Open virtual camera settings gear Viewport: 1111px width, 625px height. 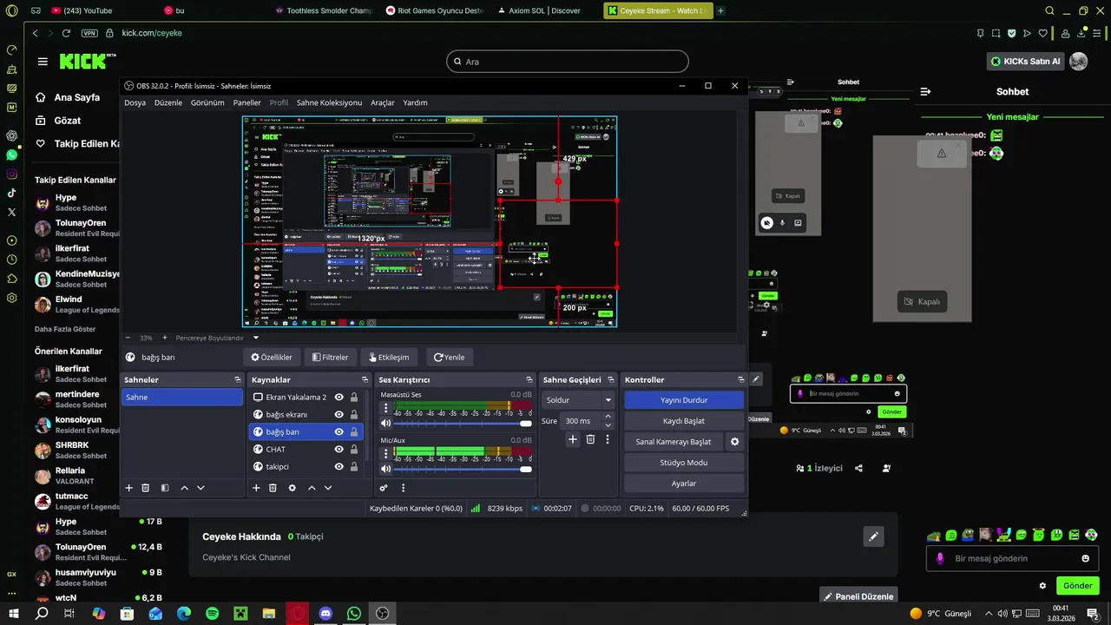[735, 442]
